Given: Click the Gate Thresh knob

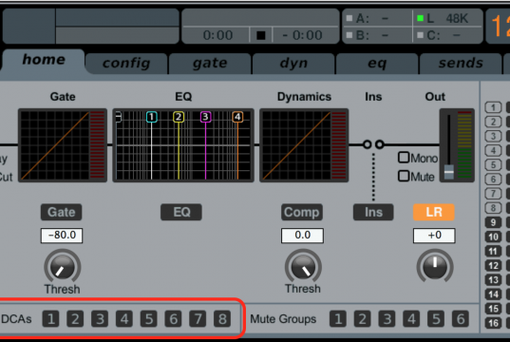Looking at the screenshot, I should click(63, 267).
